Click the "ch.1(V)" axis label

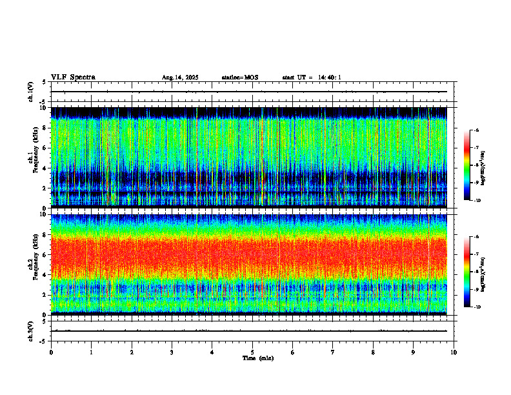coord(30,92)
